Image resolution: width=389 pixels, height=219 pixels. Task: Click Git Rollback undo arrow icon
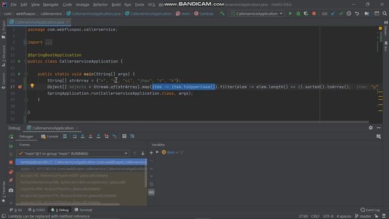(357, 13)
